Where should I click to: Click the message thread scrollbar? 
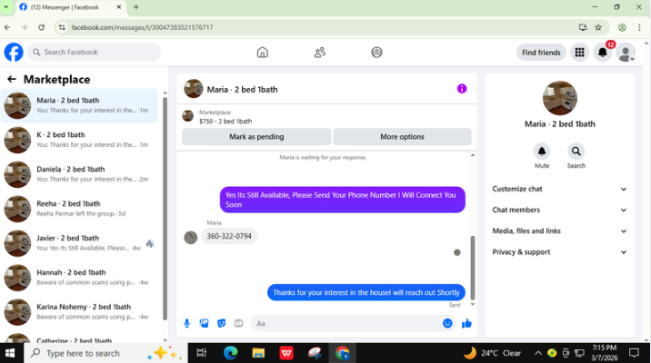(x=473, y=268)
